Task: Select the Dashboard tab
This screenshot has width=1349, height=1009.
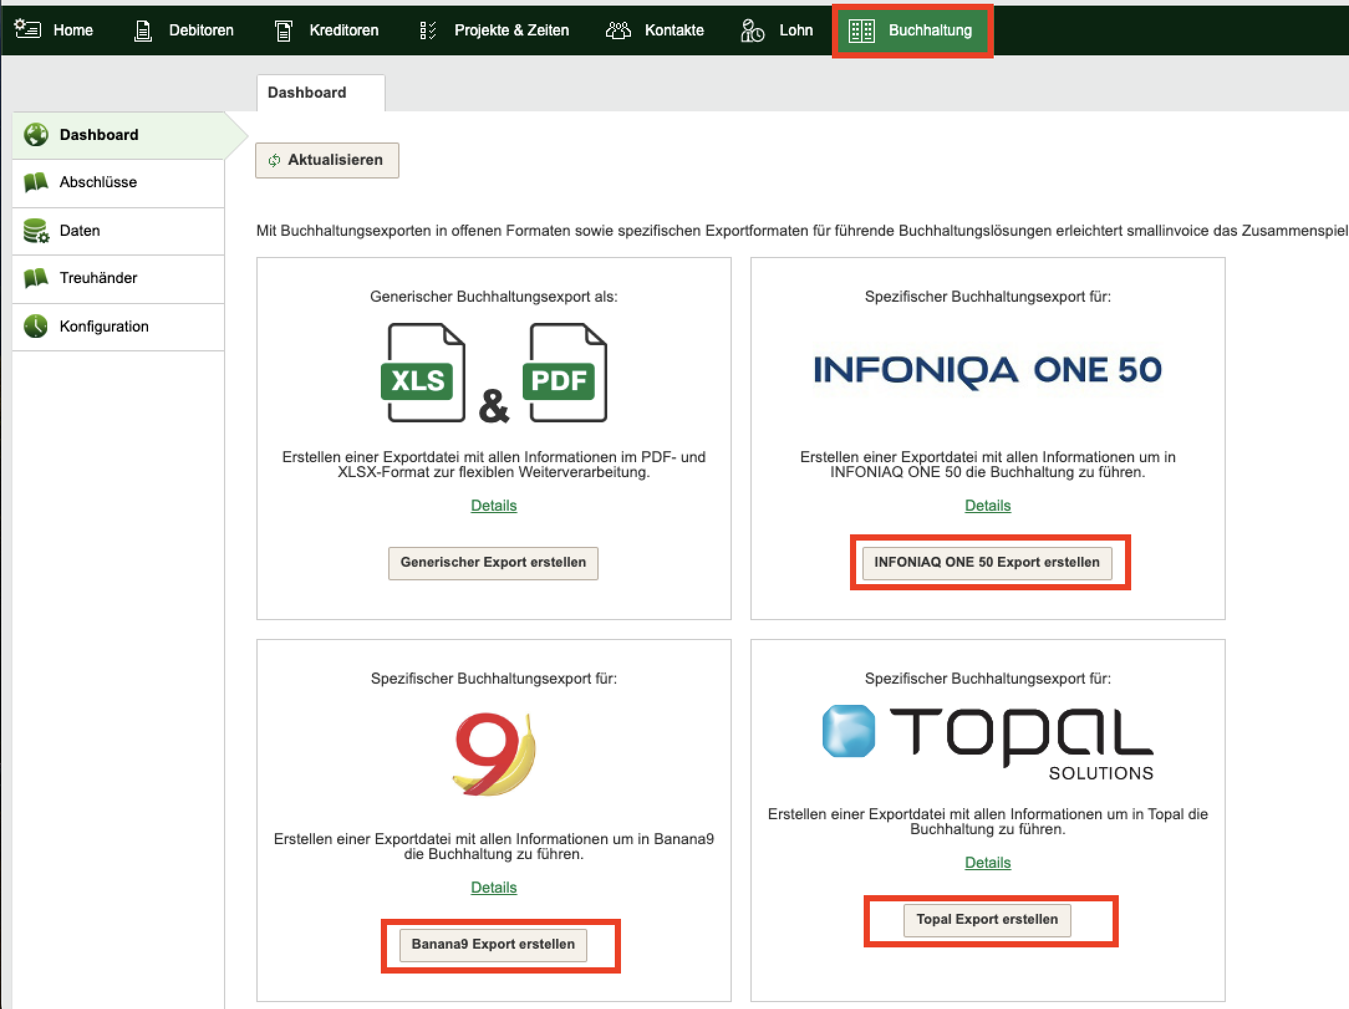Action: (x=320, y=93)
